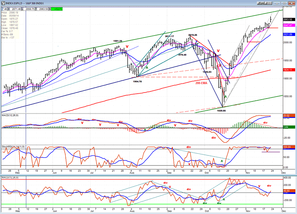
Task: Select the Close 1878.48 row in data box
Action: click(x=10, y=28)
